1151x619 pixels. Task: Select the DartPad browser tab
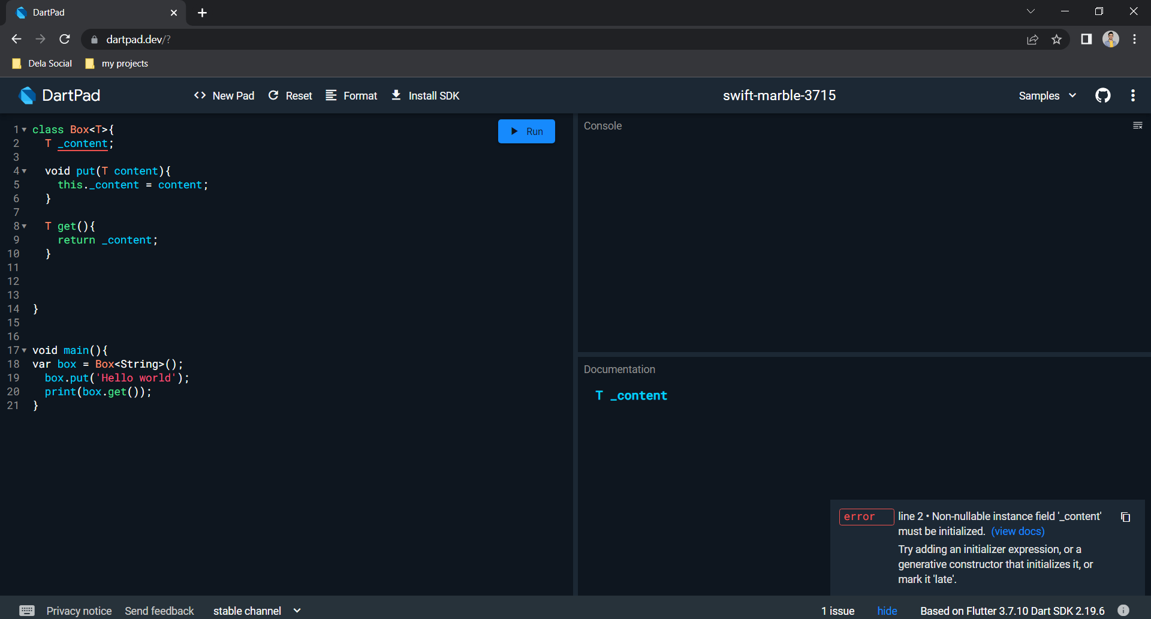click(x=96, y=13)
